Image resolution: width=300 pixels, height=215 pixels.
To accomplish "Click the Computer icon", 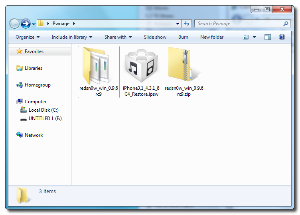I will click(x=19, y=102).
